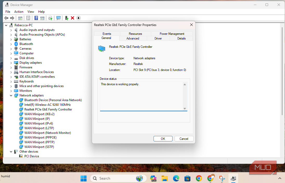
Task: Click device status box scroll down arrow
Action: (185, 109)
